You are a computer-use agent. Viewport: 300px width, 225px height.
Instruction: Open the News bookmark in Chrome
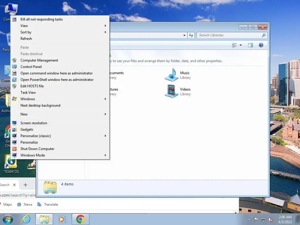(x=25, y=204)
